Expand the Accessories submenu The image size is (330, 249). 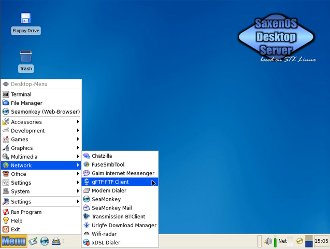click(x=41, y=122)
